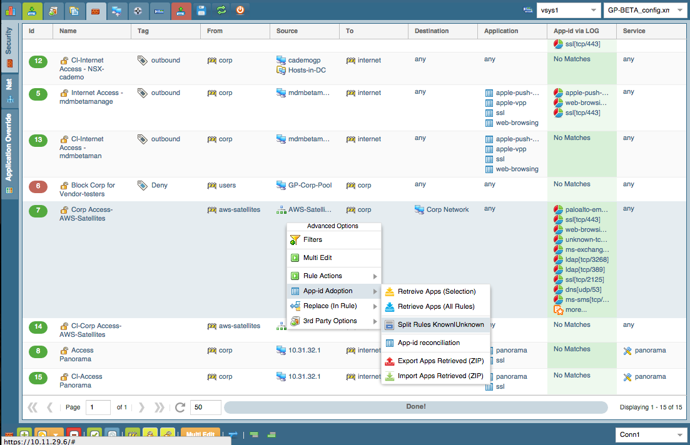Viewport: 690px width, 445px height.
Task: Click the floppy disk save icon
Action: point(201,11)
